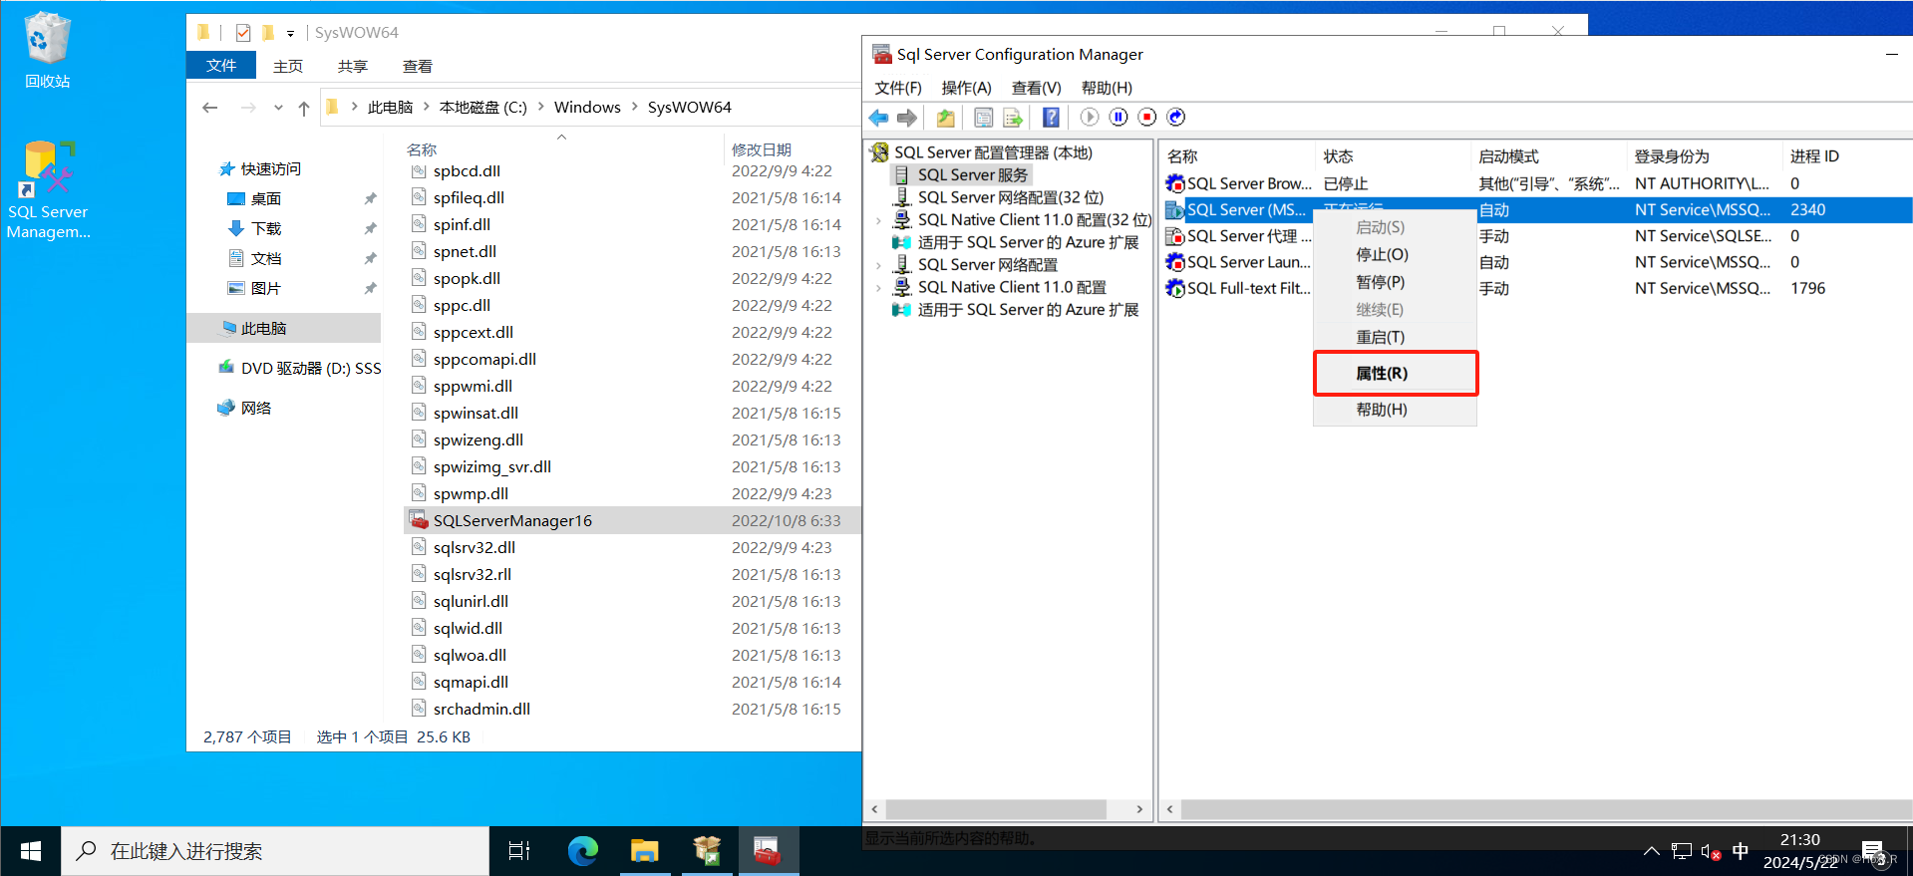Click the Back arrow in Configuration Manager toolbar
Screen dimensions: 1913x876
(878, 118)
